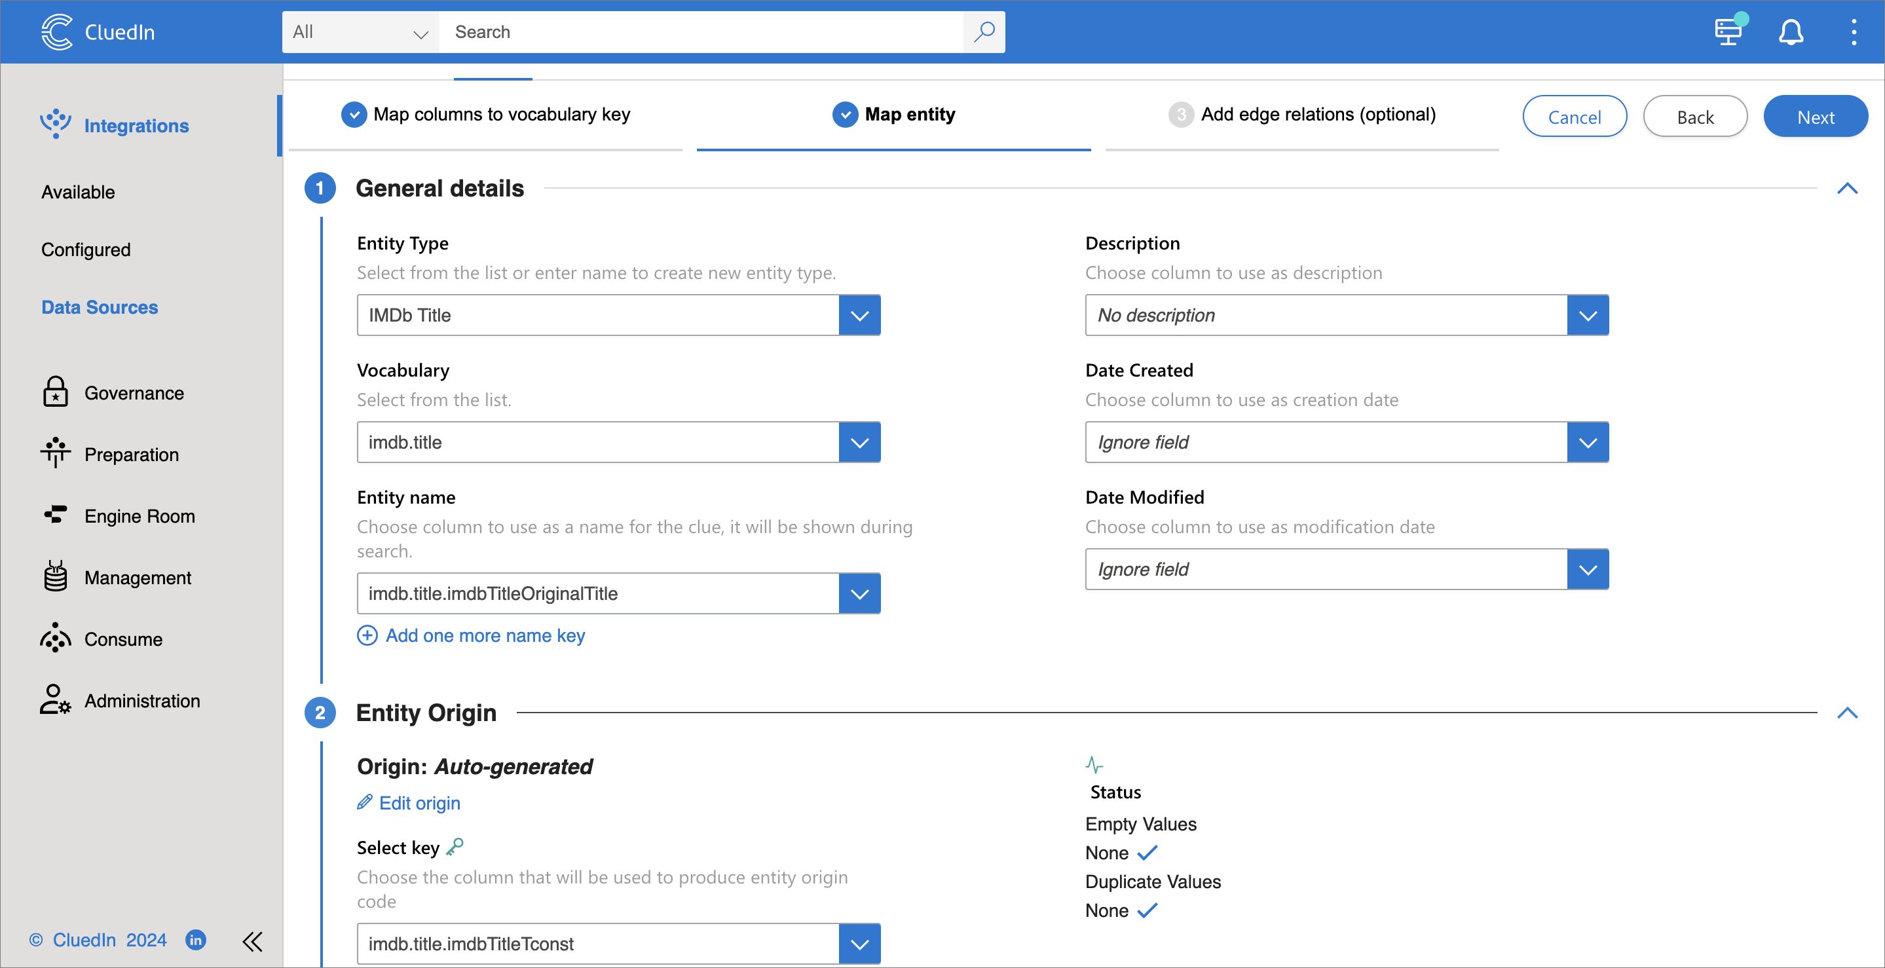Open the Date Created dropdown
1885x968 pixels.
click(x=1587, y=442)
